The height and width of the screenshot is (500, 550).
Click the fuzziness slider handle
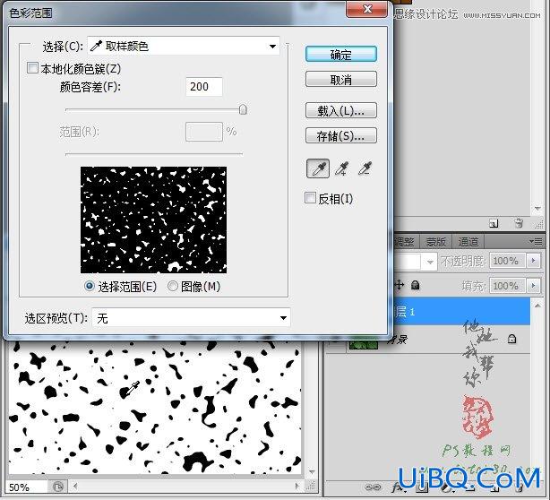[243, 109]
